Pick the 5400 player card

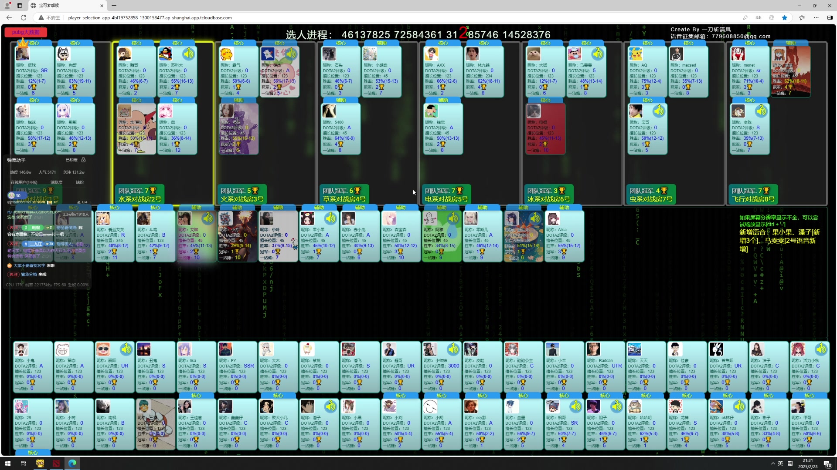click(x=341, y=128)
